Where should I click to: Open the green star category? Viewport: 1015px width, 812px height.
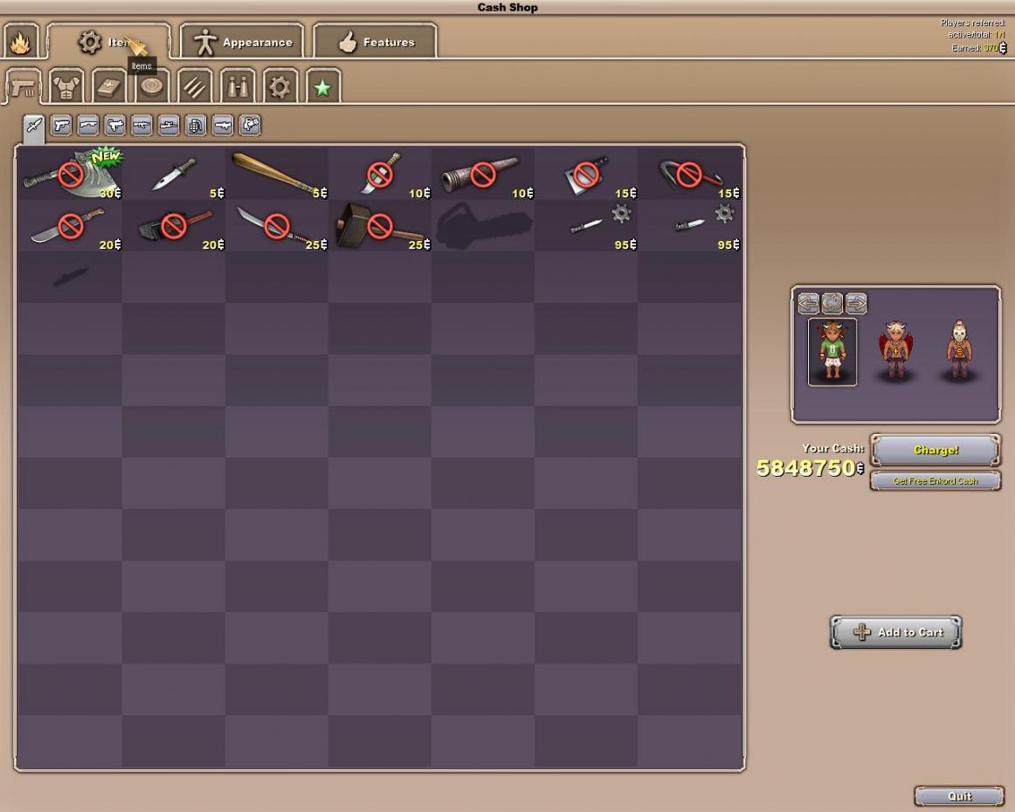click(x=322, y=86)
